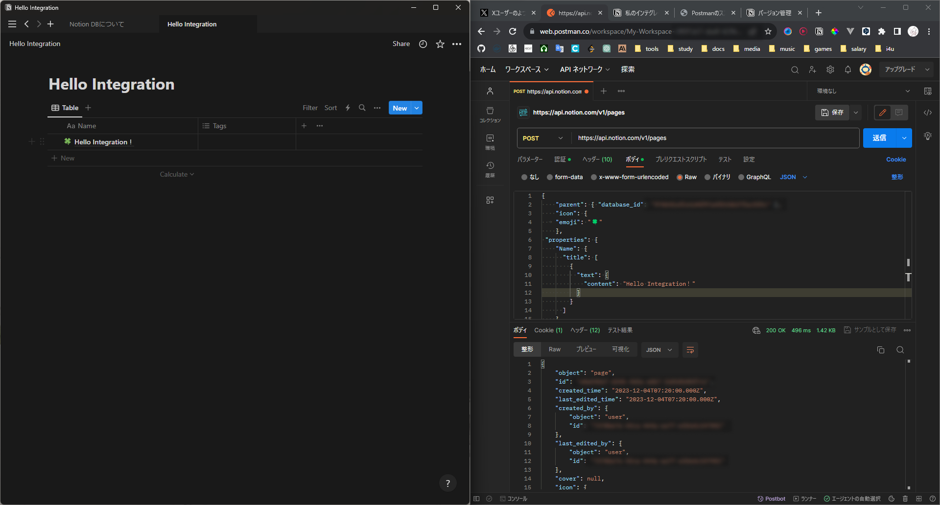This screenshot has height=505, width=940.
Task: Click the 送信 button to send request
Action: click(x=880, y=138)
